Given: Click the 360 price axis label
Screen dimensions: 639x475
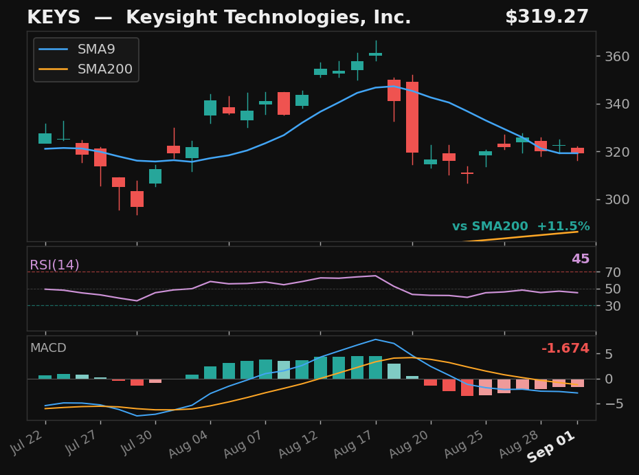Looking at the screenshot, I should tap(617, 56).
